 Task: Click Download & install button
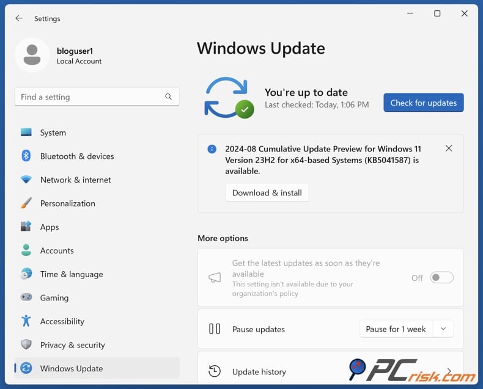267,192
